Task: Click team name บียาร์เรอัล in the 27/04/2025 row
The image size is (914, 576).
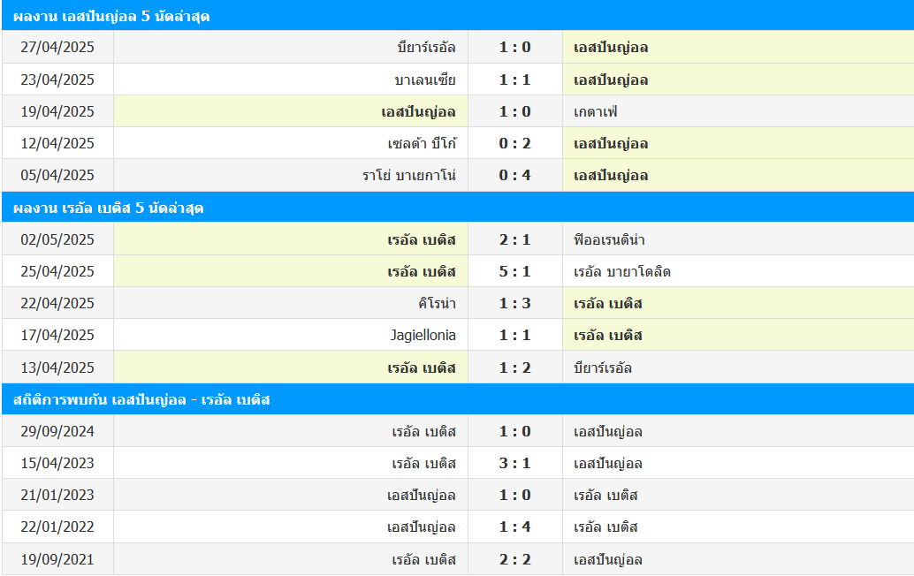Action: point(427,47)
